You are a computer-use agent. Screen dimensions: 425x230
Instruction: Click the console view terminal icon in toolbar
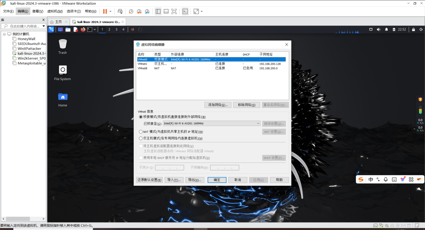185,11
